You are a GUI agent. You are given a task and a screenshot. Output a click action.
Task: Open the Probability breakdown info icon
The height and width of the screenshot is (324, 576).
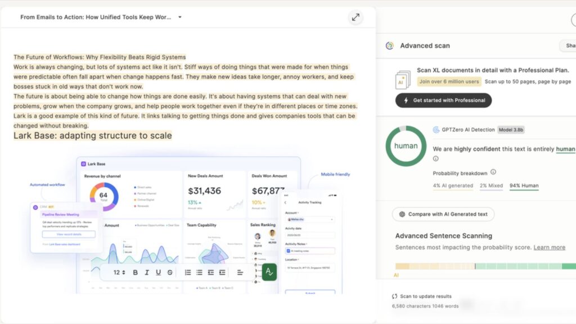pyautogui.click(x=493, y=172)
